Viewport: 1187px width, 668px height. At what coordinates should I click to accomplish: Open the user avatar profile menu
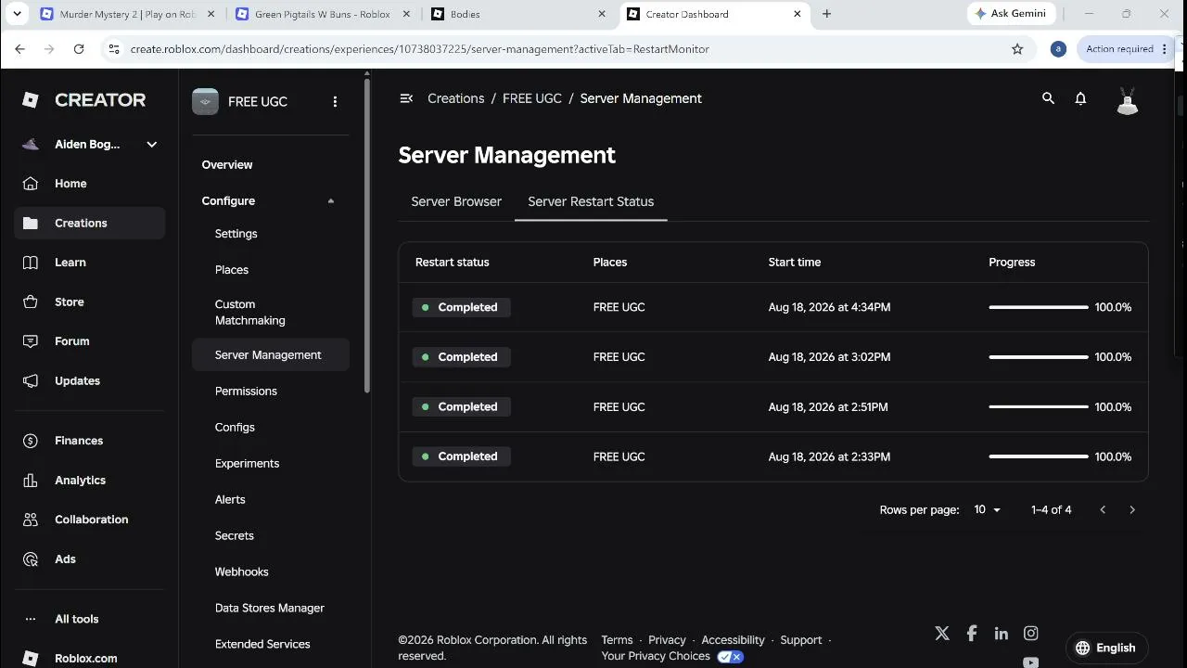tap(1127, 100)
